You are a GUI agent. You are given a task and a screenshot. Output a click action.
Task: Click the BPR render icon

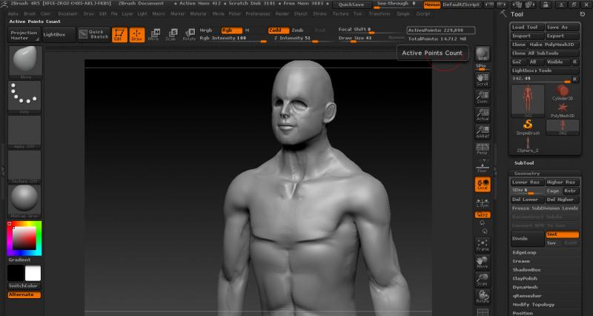pyautogui.click(x=483, y=54)
